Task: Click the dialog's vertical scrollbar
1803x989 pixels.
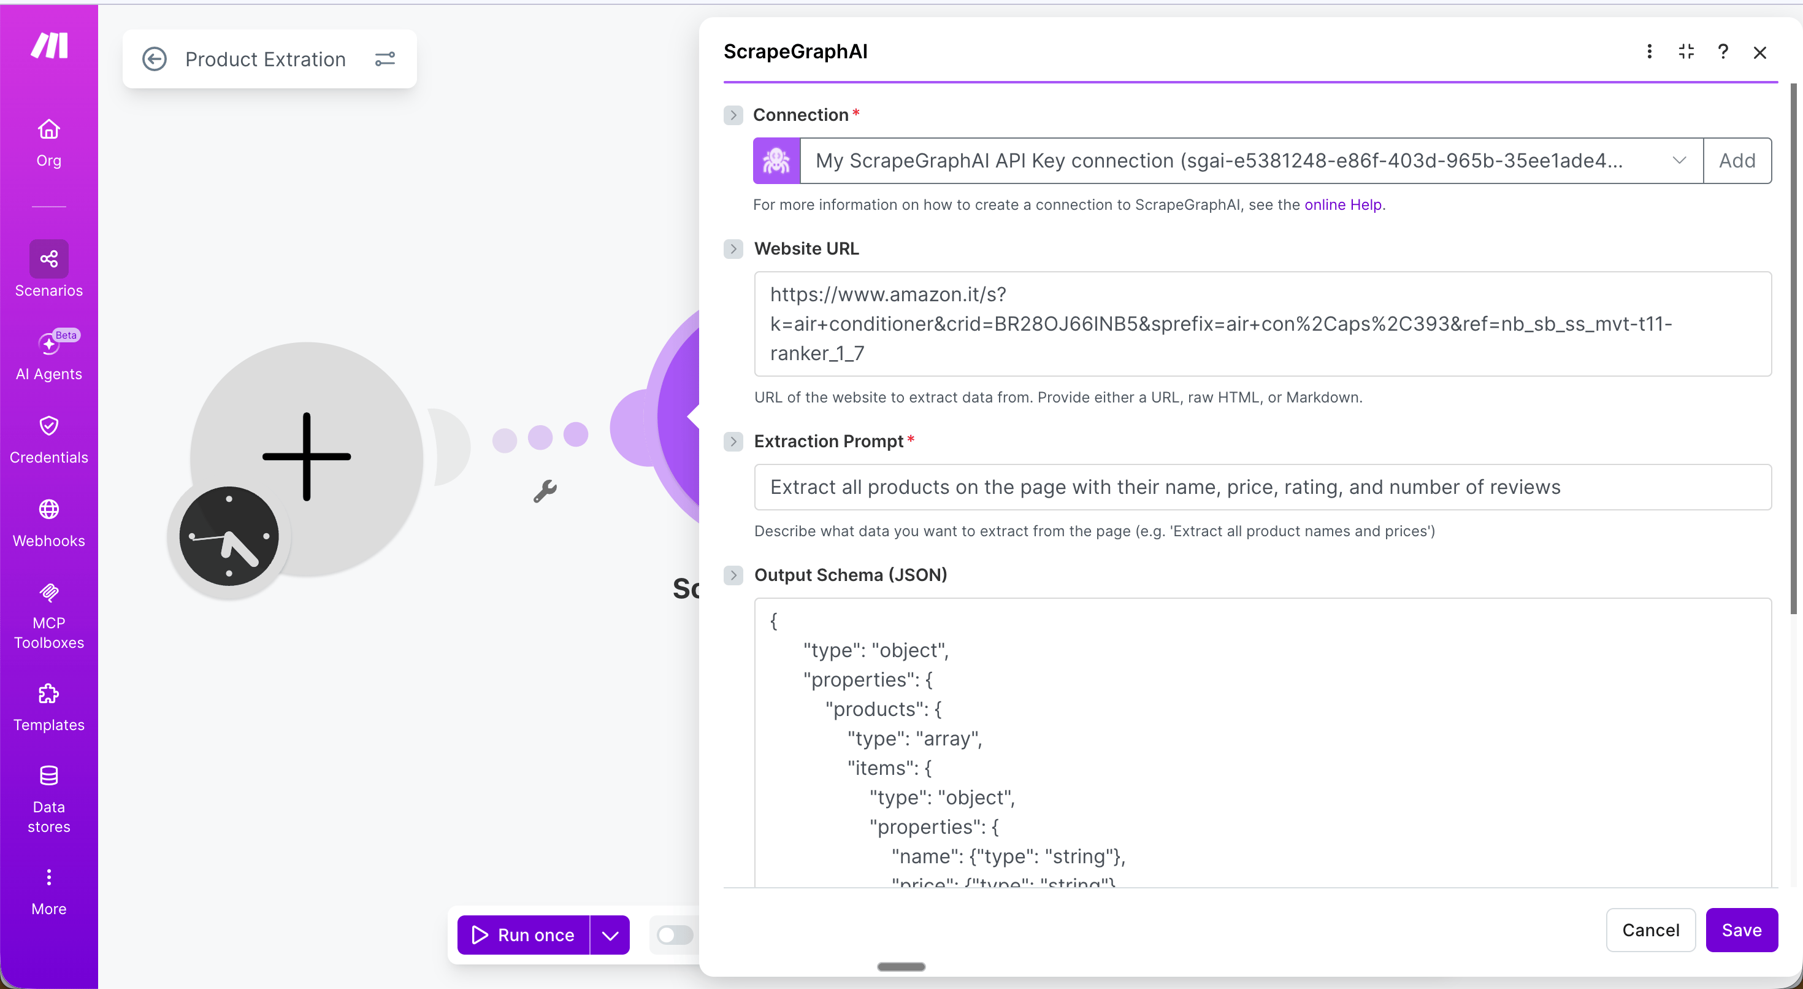Action: click(x=1793, y=349)
